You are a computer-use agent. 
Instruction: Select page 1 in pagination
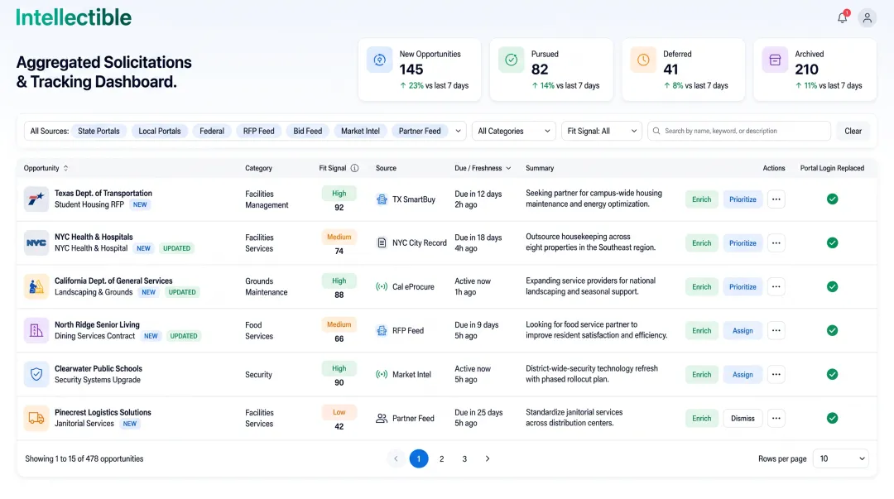tap(419, 458)
